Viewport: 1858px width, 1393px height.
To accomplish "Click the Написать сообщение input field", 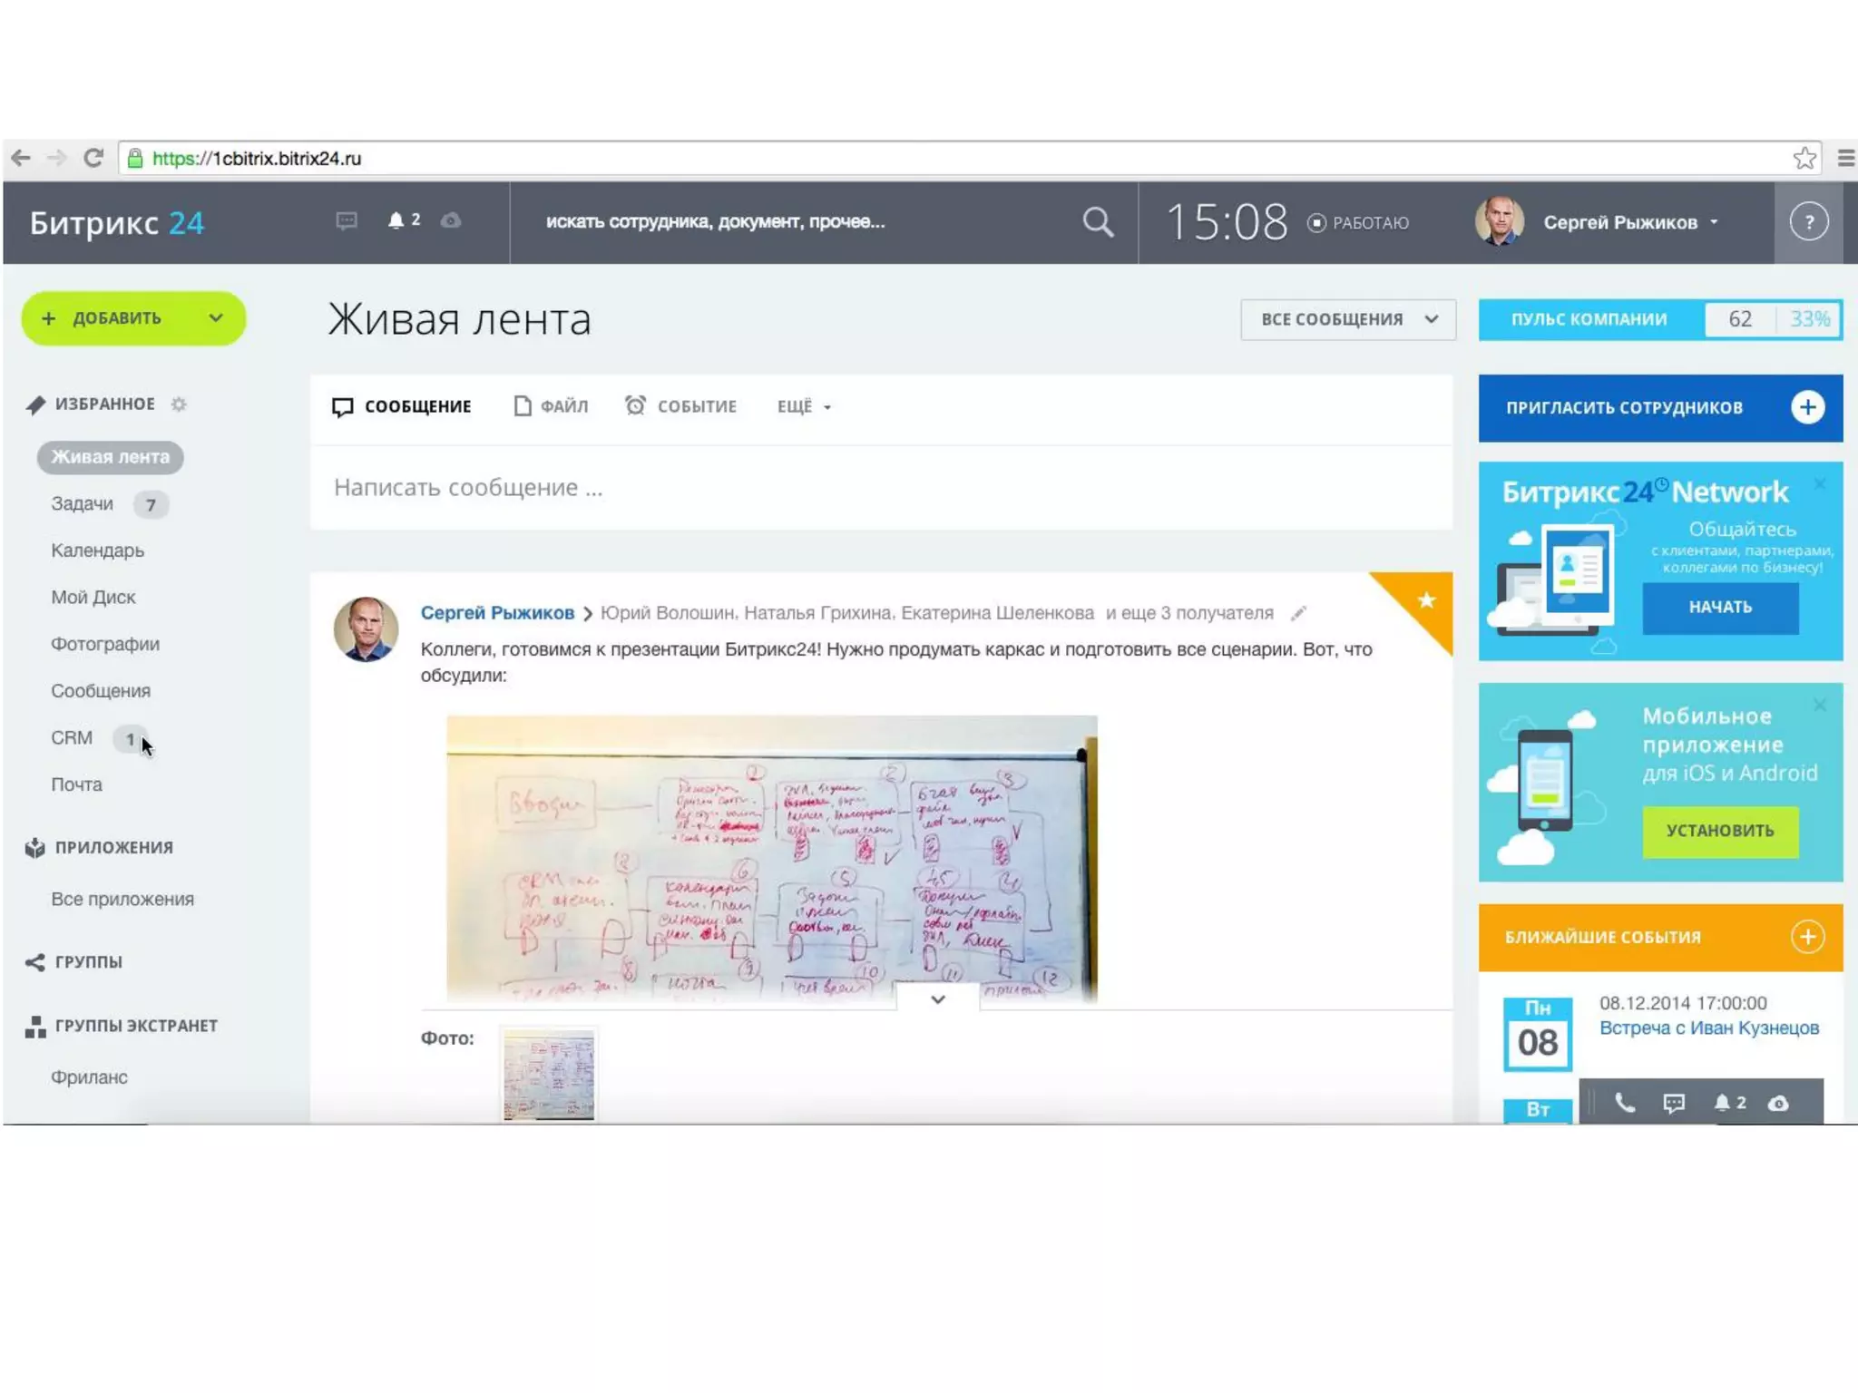I will (880, 488).
